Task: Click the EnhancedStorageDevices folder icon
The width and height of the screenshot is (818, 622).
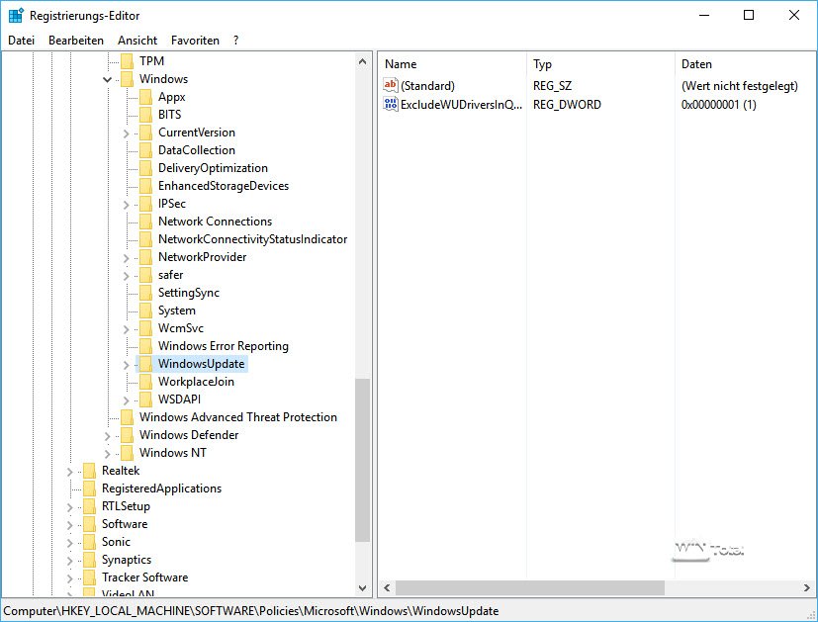Action: (x=145, y=186)
